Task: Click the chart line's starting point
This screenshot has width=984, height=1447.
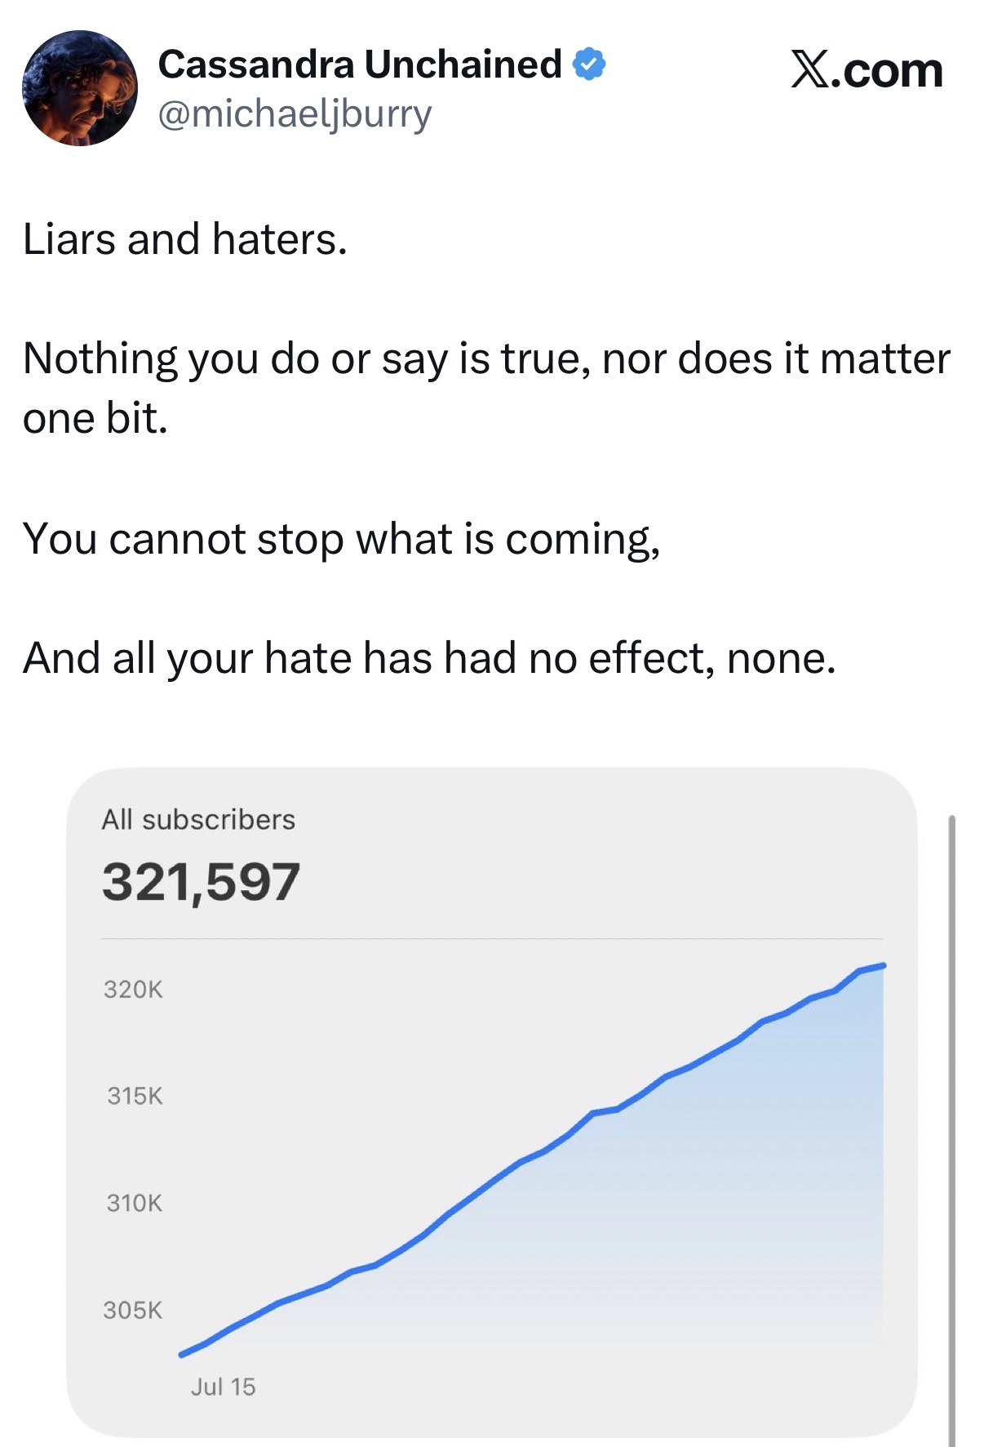Action: tap(181, 1355)
